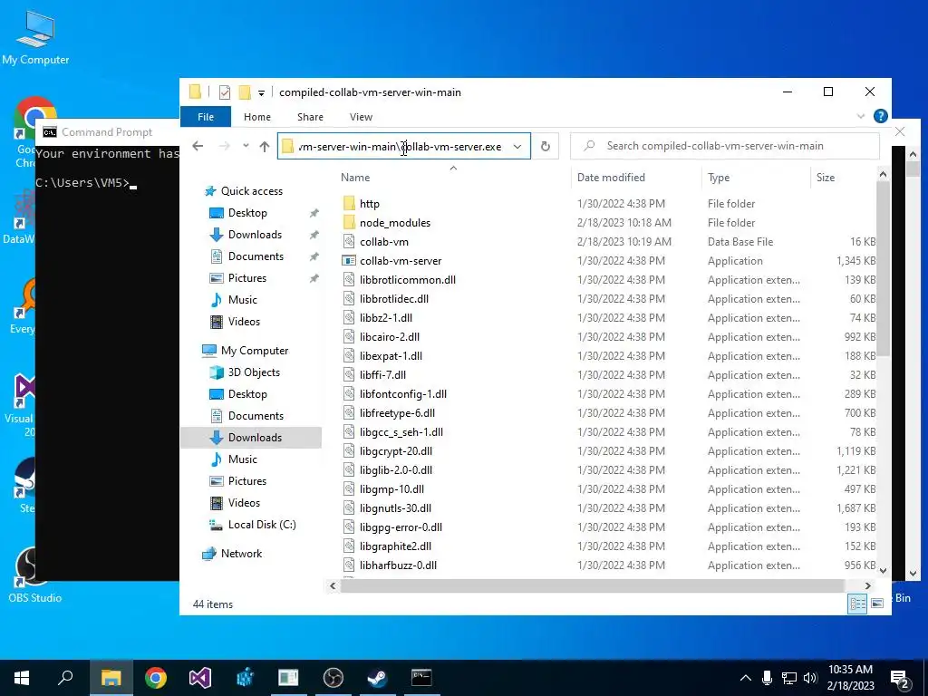Viewport: 928px width, 696px height.
Task: Show hidden system tray icons
Action: pos(745,678)
